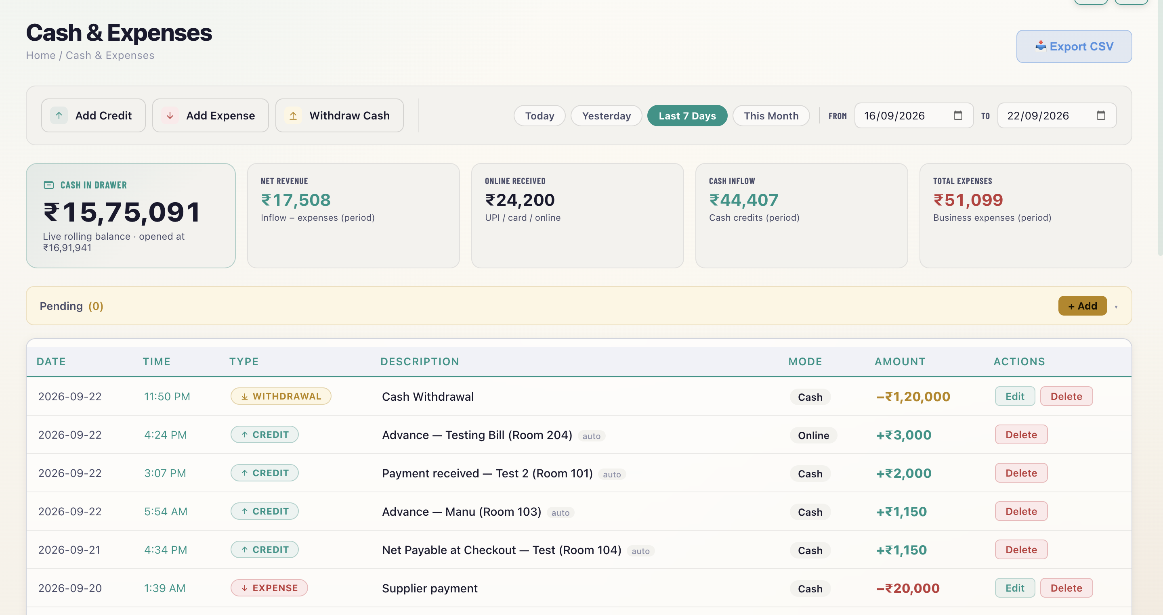Screen dimensions: 1163x615
Task: Click the Online mode pill
Action: (814, 435)
